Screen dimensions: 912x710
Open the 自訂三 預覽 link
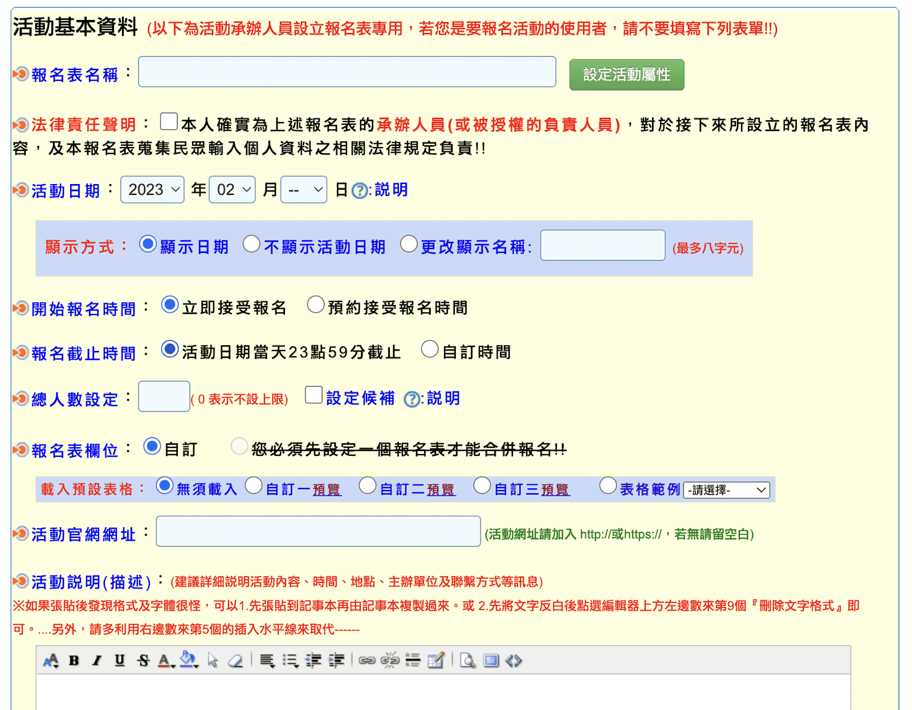[555, 490]
